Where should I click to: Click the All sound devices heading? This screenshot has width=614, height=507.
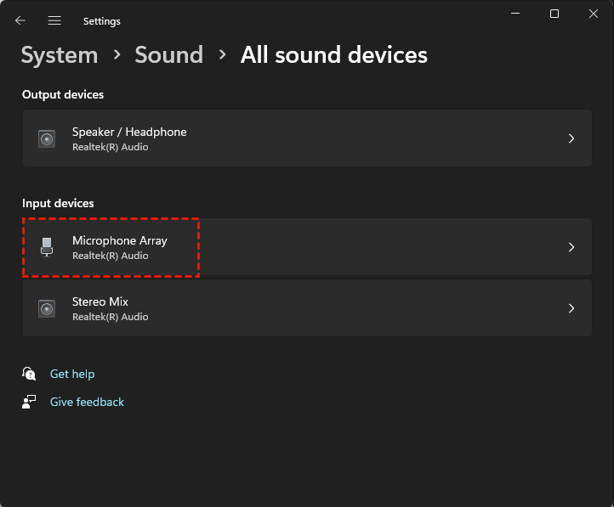point(333,55)
